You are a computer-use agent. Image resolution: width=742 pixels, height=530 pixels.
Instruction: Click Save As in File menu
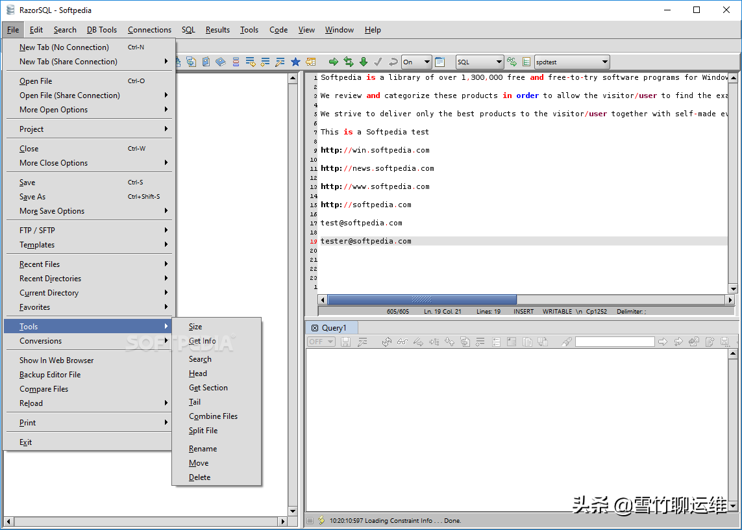pos(32,197)
